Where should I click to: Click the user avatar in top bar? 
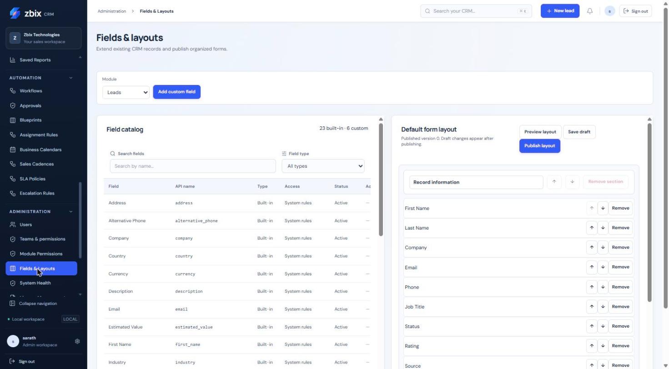coord(610,11)
